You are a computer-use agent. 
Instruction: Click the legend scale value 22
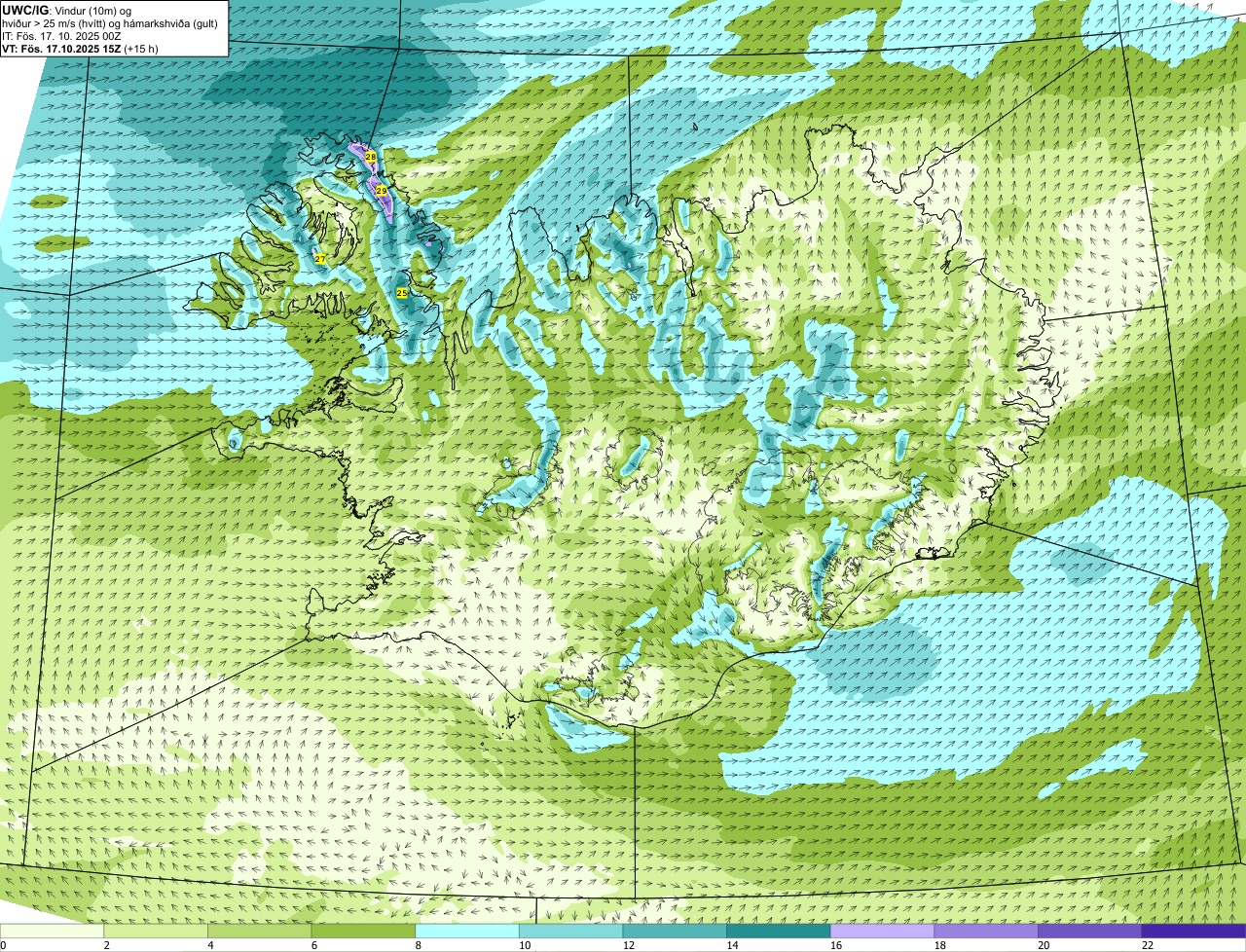click(x=1148, y=945)
